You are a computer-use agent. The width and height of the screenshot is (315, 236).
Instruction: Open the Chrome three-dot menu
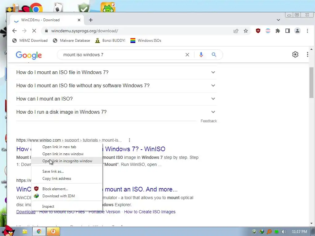(307, 31)
